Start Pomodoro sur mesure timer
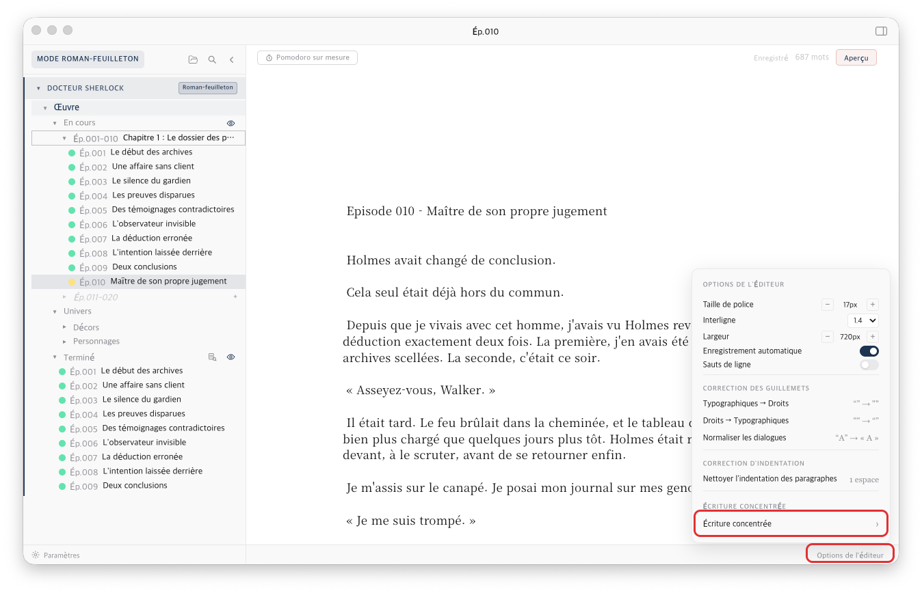 coord(307,58)
